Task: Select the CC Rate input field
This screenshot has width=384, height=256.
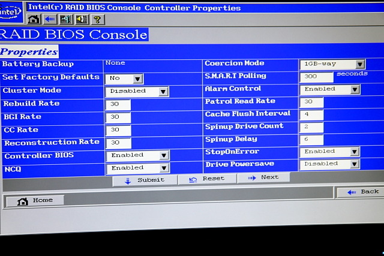Action: pyautogui.click(x=119, y=130)
